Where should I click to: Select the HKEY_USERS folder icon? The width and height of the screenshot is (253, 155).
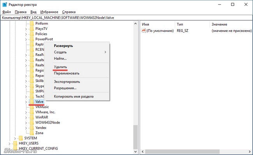(15, 143)
